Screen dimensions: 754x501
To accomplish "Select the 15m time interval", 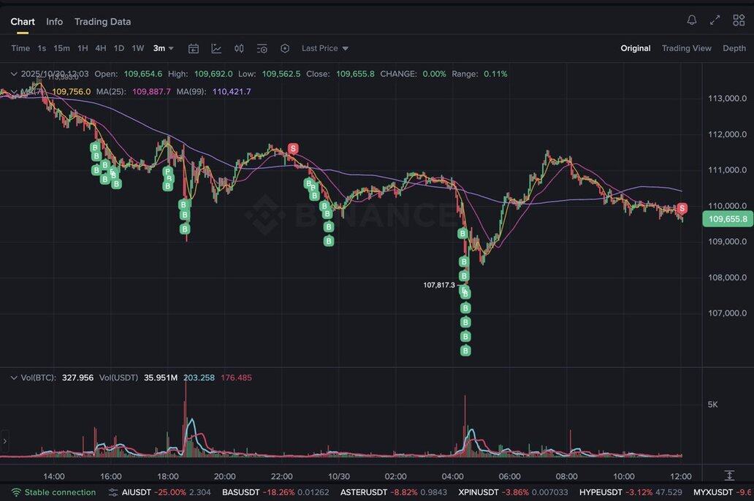I will [61, 48].
